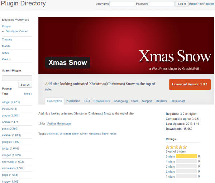Open the Register link
The image size is (215, 183).
point(209,4)
